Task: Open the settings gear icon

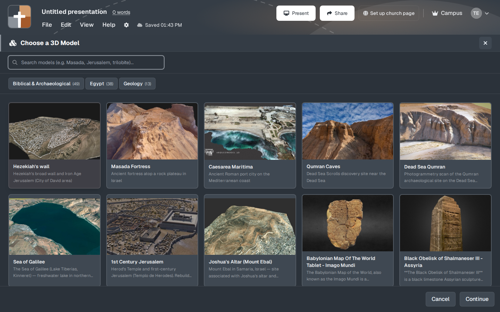Action: pyautogui.click(x=126, y=25)
